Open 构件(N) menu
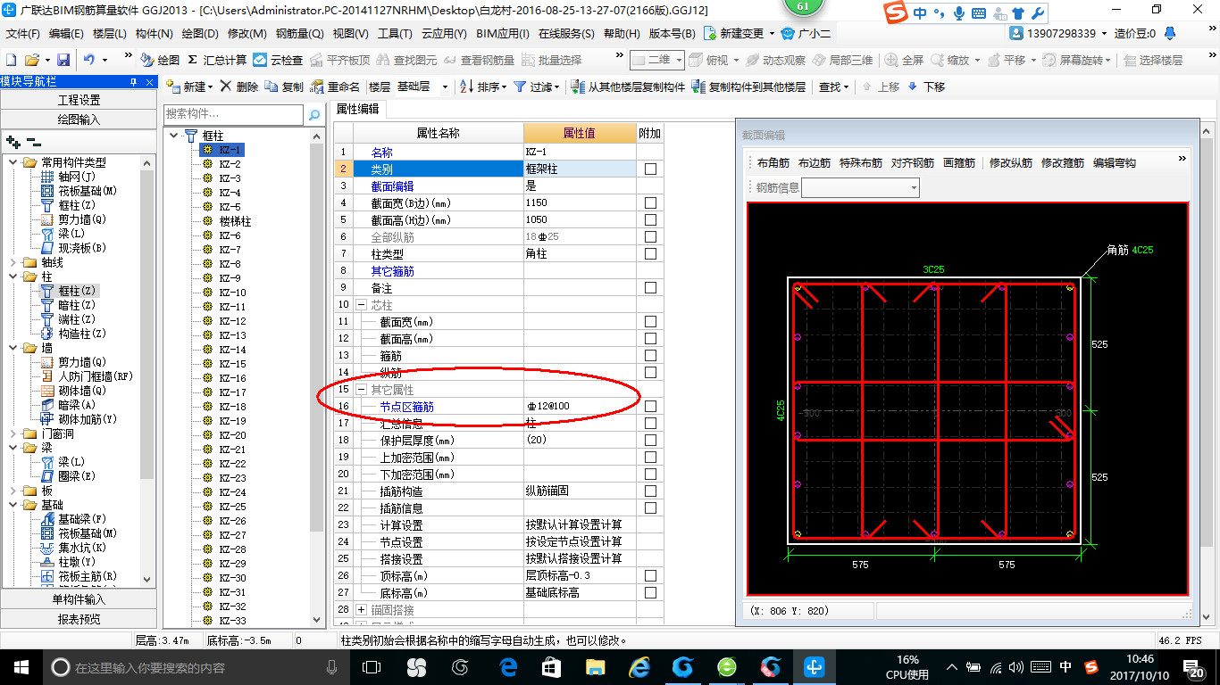This screenshot has width=1220, height=685. [x=154, y=34]
